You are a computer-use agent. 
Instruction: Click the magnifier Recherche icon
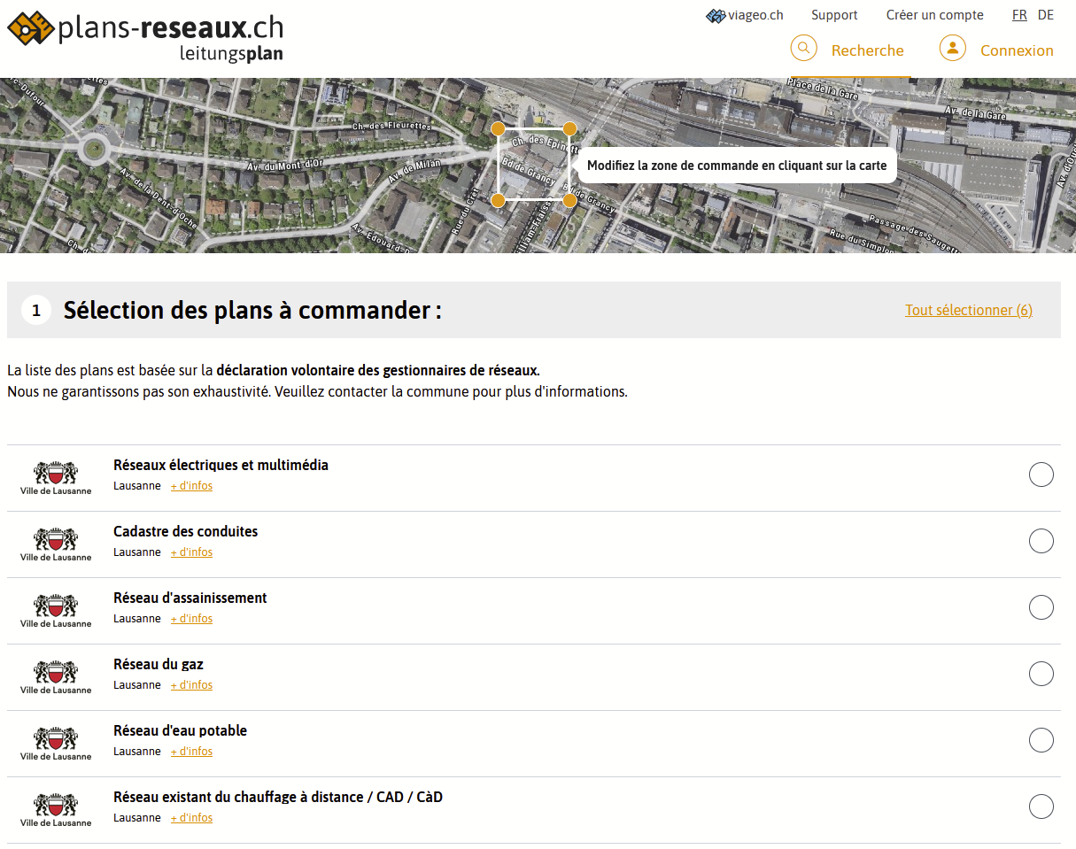[x=803, y=48]
